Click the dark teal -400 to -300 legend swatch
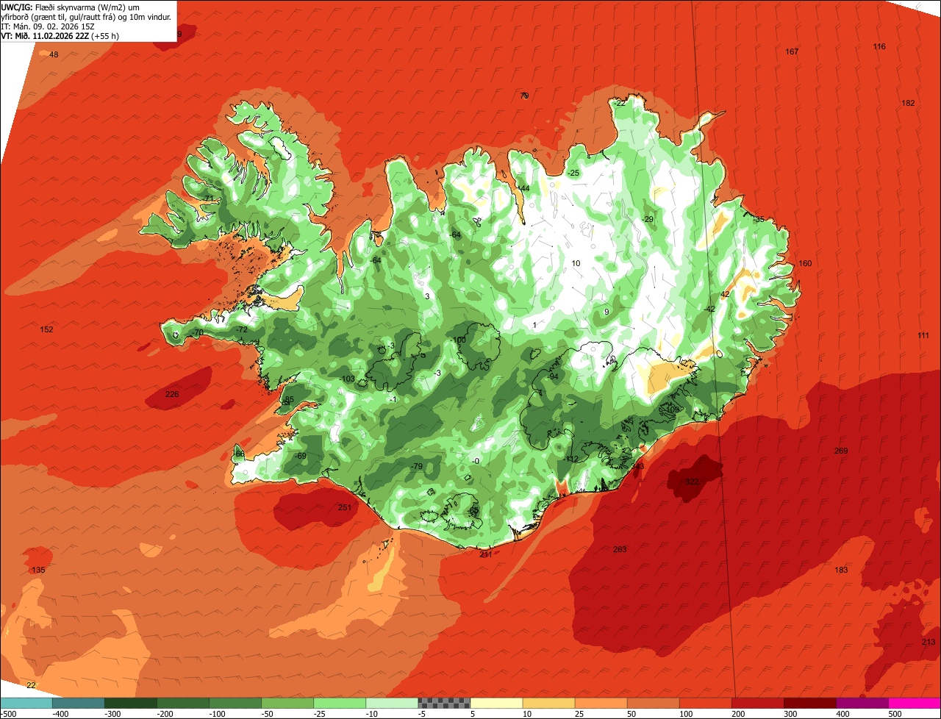Viewport: 941px width, 719px height. coord(79,703)
